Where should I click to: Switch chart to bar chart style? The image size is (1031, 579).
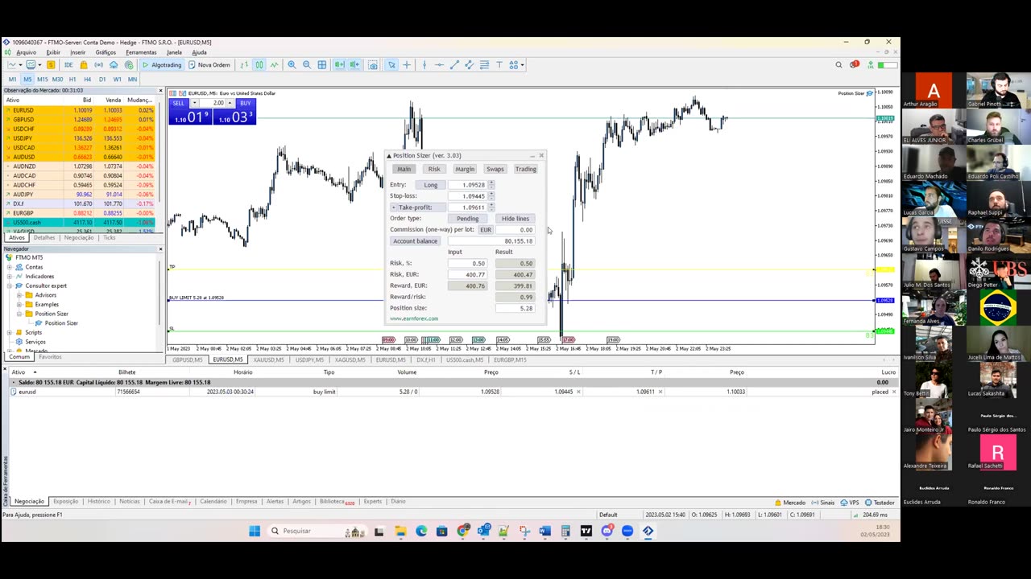pos(244,64)
